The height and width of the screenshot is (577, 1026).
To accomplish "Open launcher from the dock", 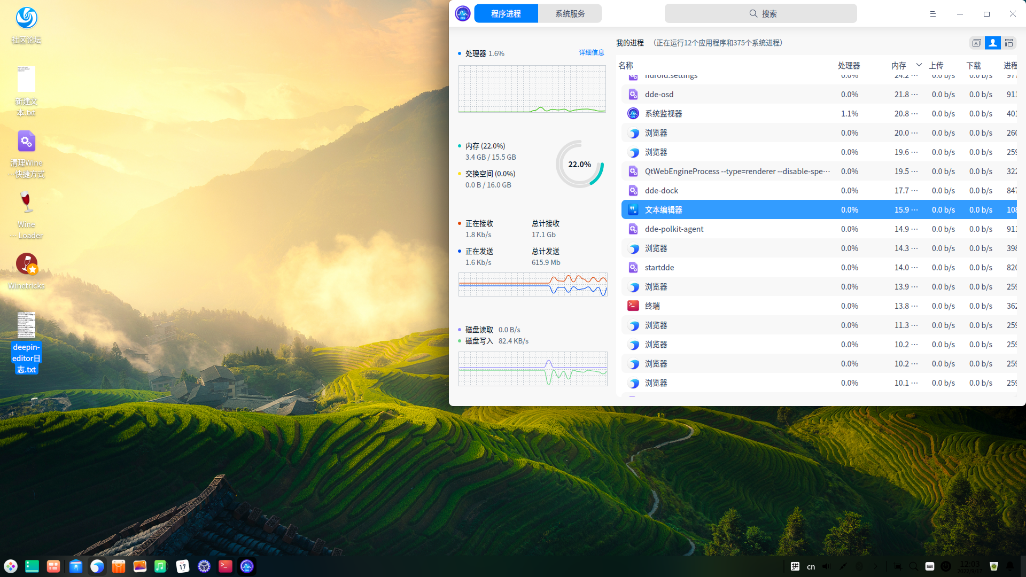I will pos(11,566).
